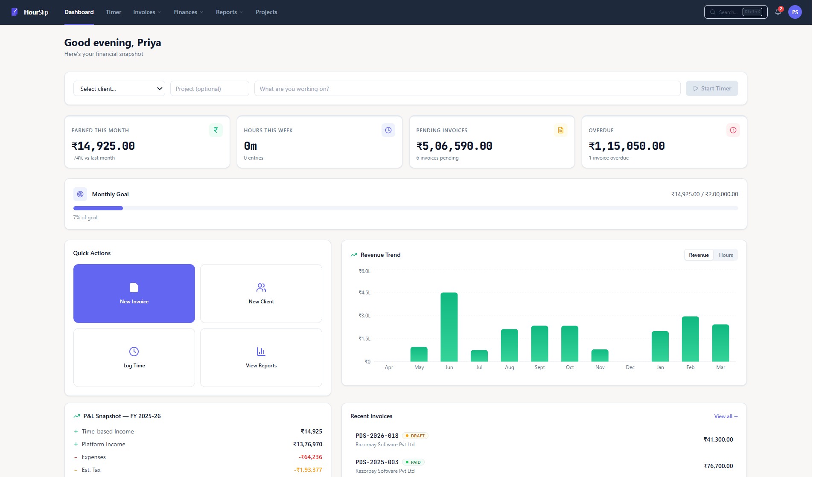Click the document icon on Pending Invoices
The height and width of the screenshot is (477, 813).
(x=560, y=130)
